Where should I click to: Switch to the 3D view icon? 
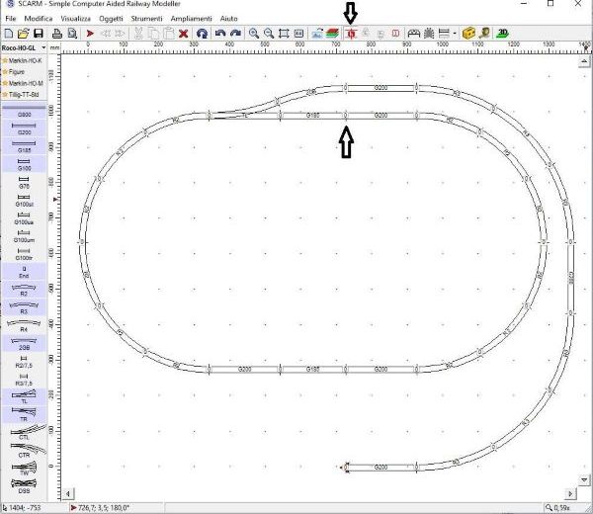pos(503,33)
